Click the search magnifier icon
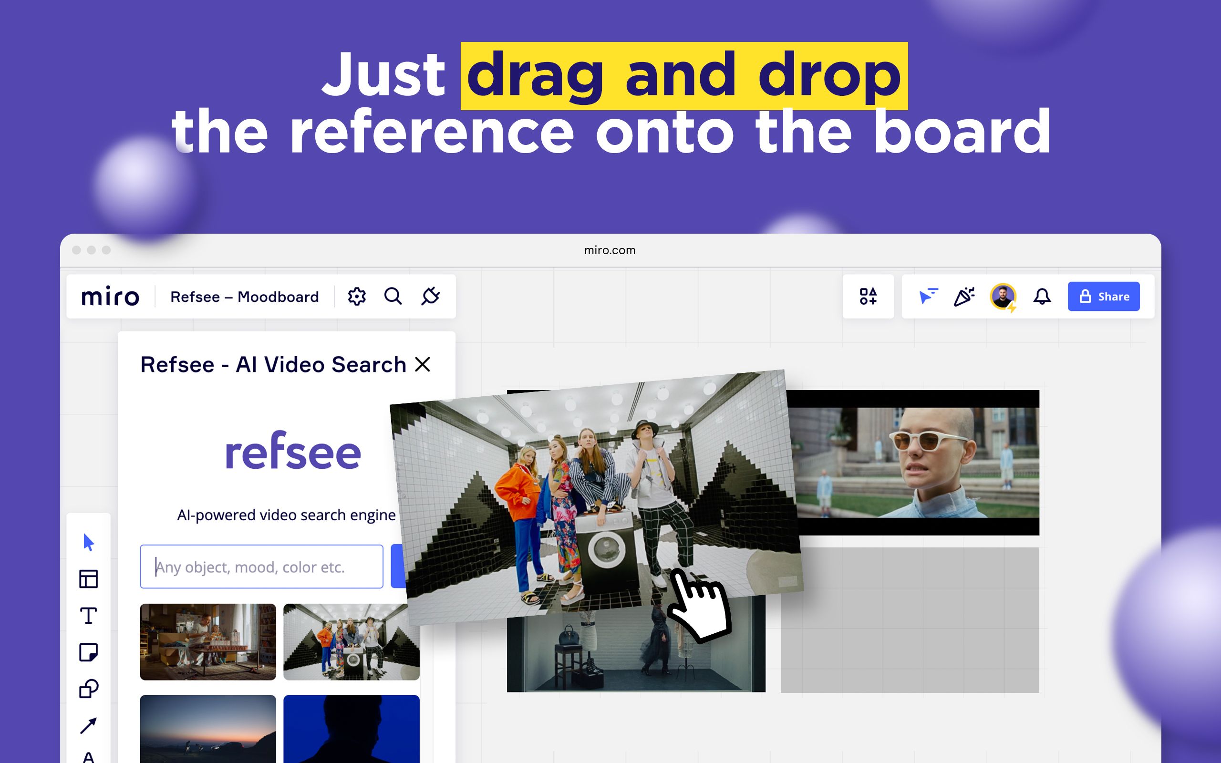Screen dimensions: 1221x763 (393, 297)
